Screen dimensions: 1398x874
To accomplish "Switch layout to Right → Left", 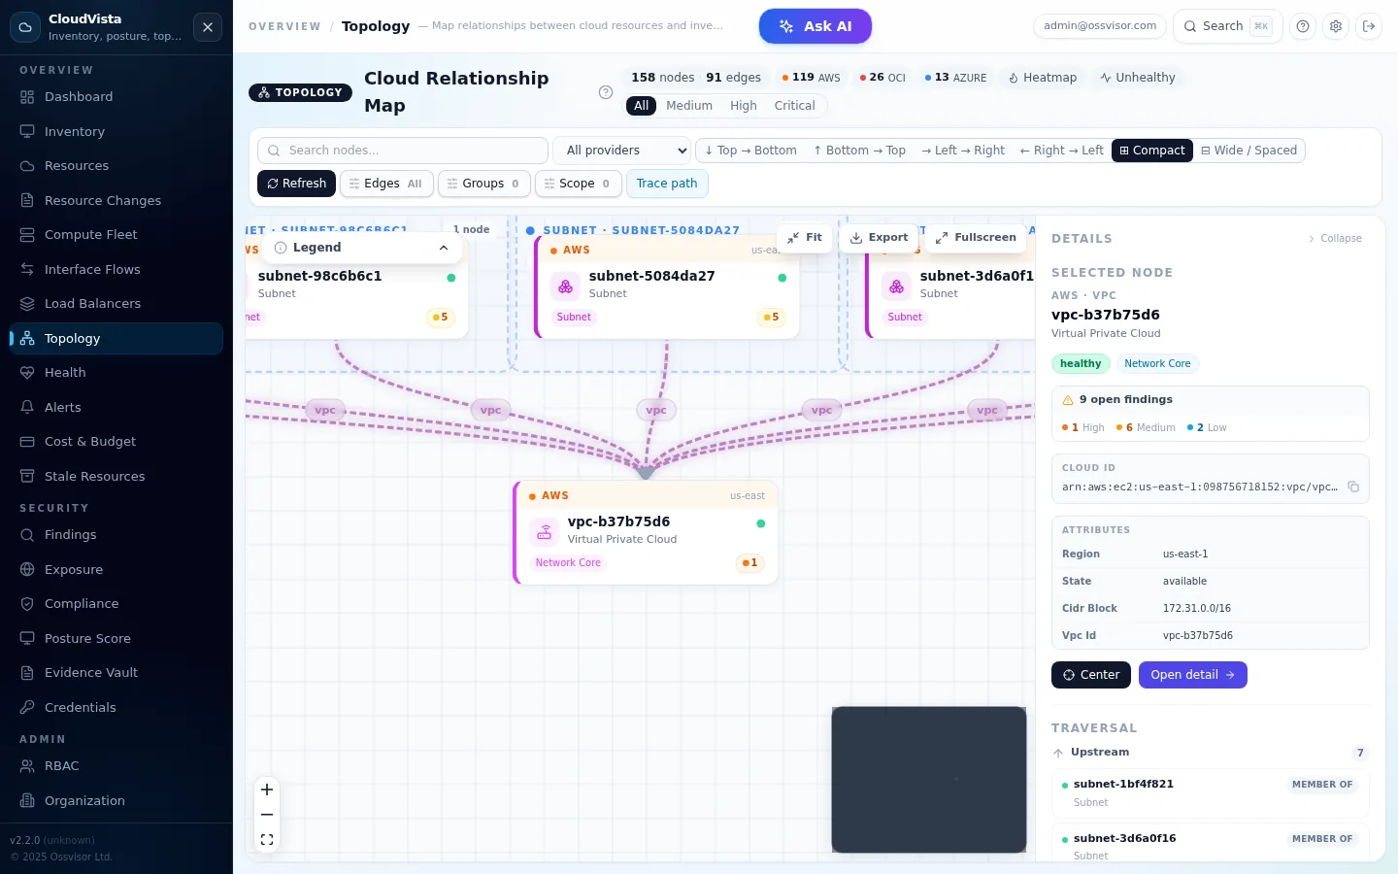I will point(1061,151).
